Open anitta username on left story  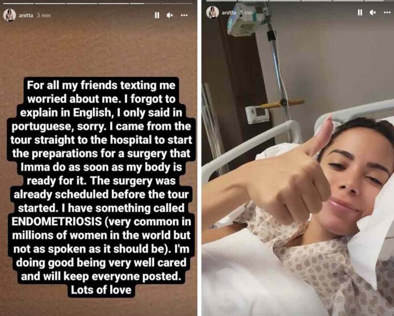pos(26,15)
